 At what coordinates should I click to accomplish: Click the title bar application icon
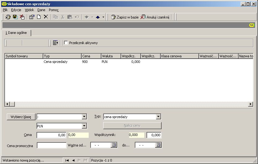[4, 4]
